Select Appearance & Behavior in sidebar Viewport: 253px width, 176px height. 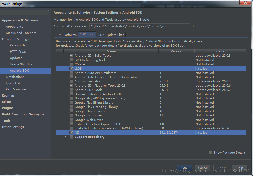coord(20,20)
